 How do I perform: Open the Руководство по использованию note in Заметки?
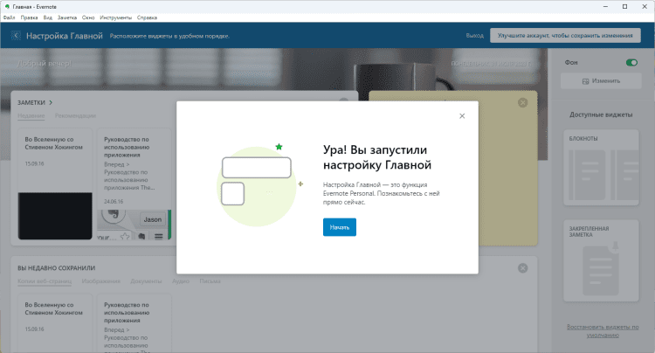134,184
